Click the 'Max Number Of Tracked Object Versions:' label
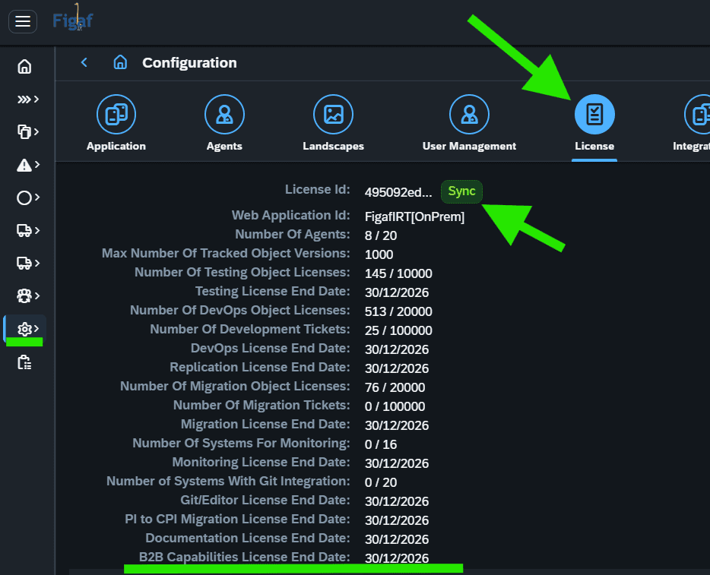710x575 pixels. coord(226,254)
